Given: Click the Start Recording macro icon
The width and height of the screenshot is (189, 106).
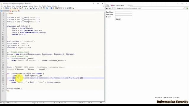Looking at the screenshot, I should pos(61,8).
